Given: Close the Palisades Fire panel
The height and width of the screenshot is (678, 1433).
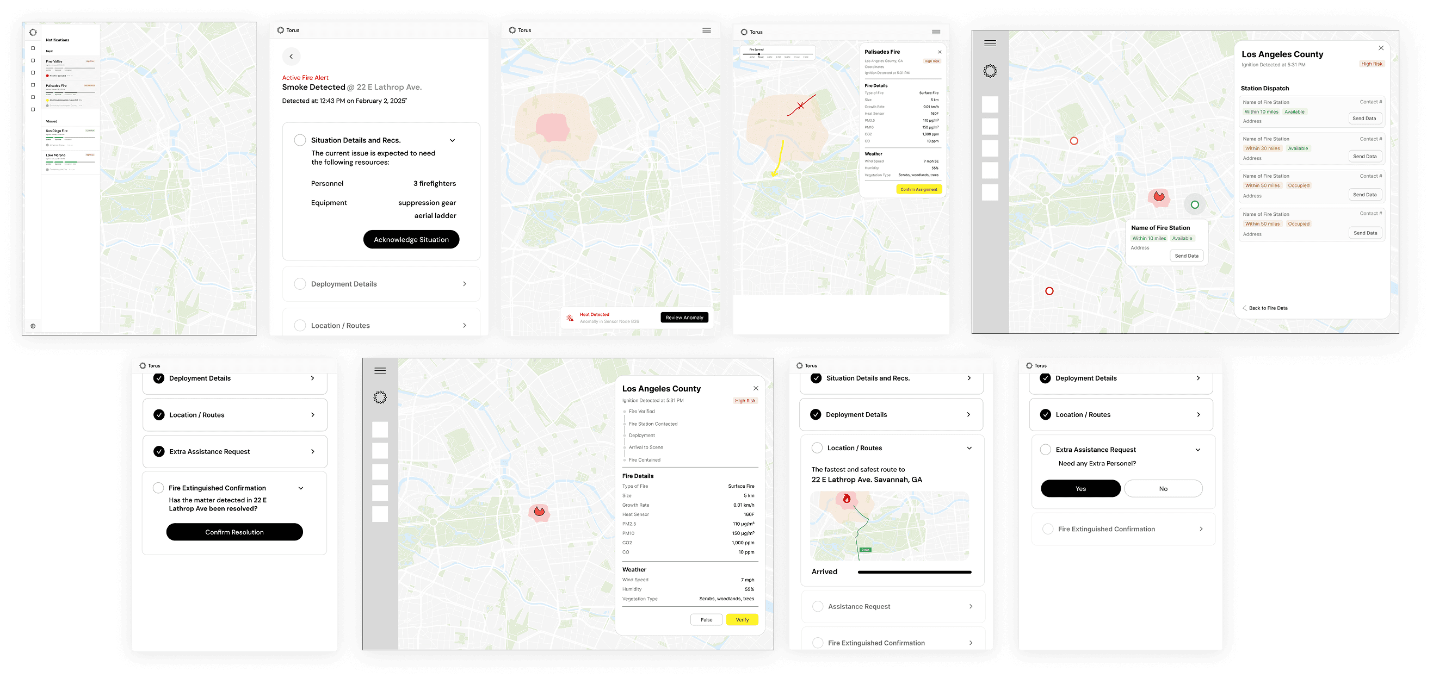Looking at the screenshot, I should pyautogui.click(x=940, y=52).
